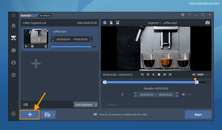The image size is (222, 130).
Task: Jump to previous keyframe button
Action: pyautogui.click(x=142, y=74)
